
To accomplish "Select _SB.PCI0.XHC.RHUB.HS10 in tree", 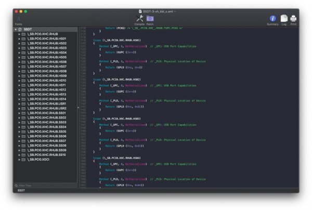I will click(47, 81).
